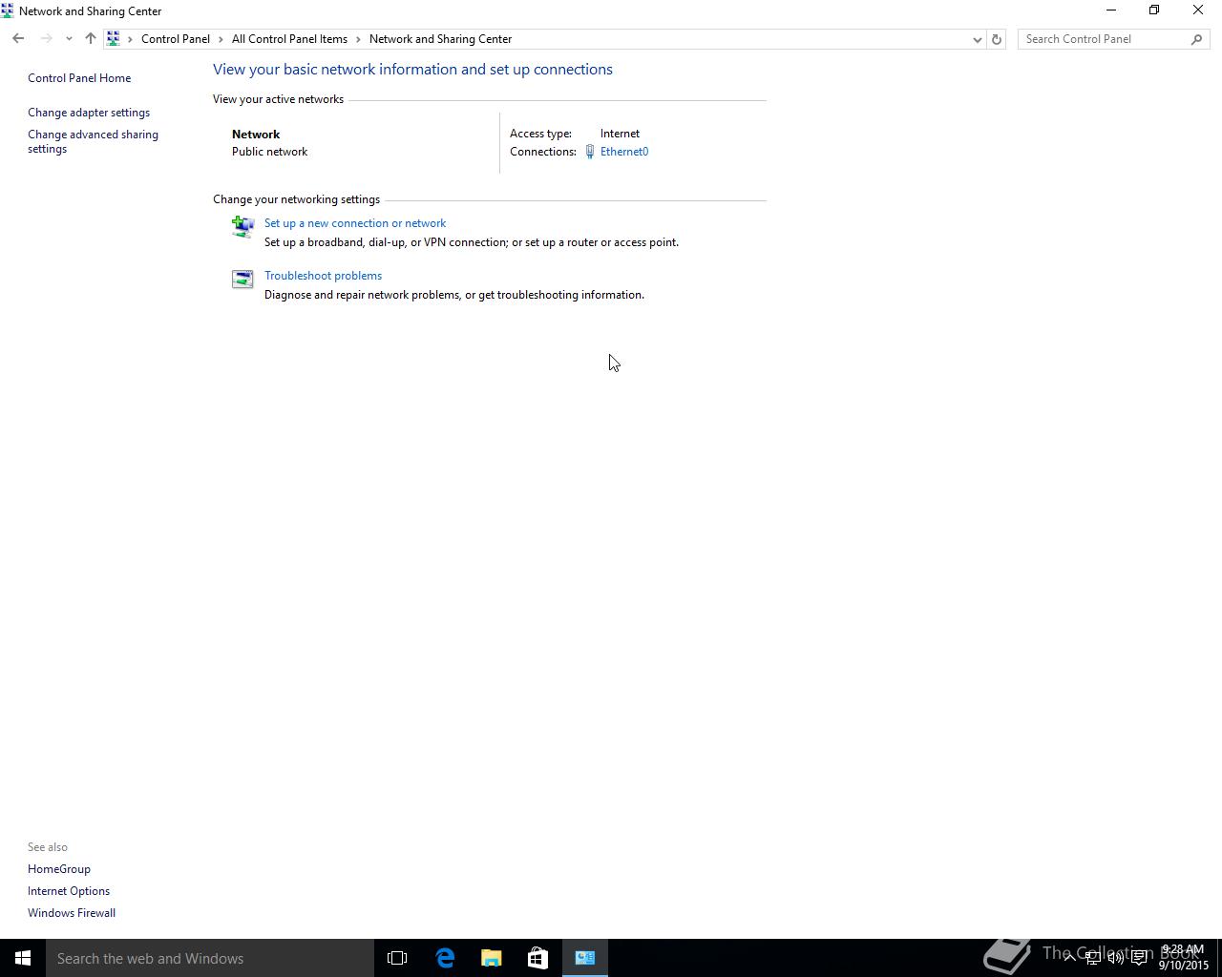The height and width of the screenshot is (977, 1222).
Task: Expand chevron after All Control Panel Items
Action: [x=359, y=39]
